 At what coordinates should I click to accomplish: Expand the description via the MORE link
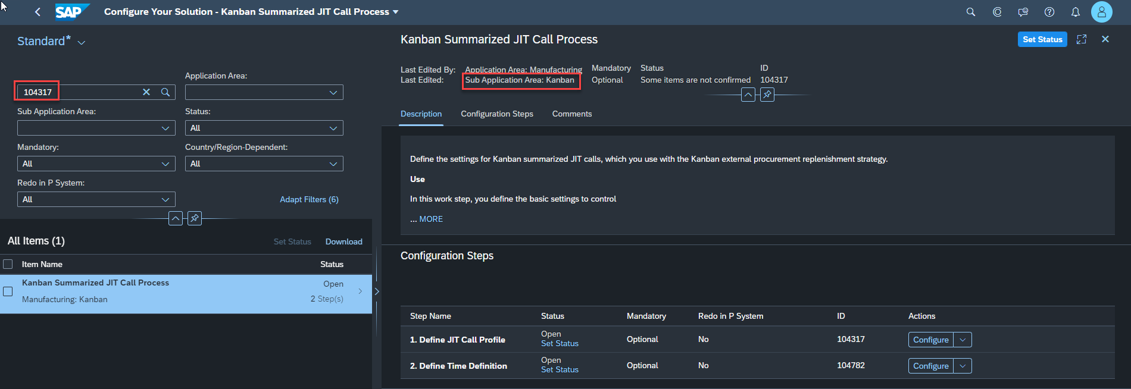pyautogui.click(x=431, y=219)
